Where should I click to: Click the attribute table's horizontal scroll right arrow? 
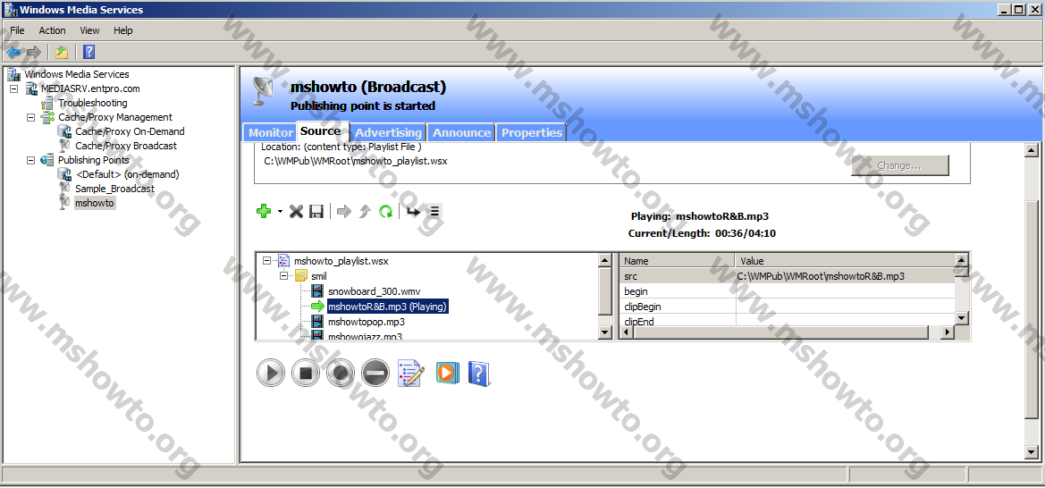(948, 332)
